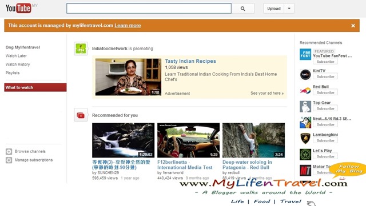The width and height of the screenshot is (366, 206).
Task: Open the Red Bull channel name
Action: [321, 87]
